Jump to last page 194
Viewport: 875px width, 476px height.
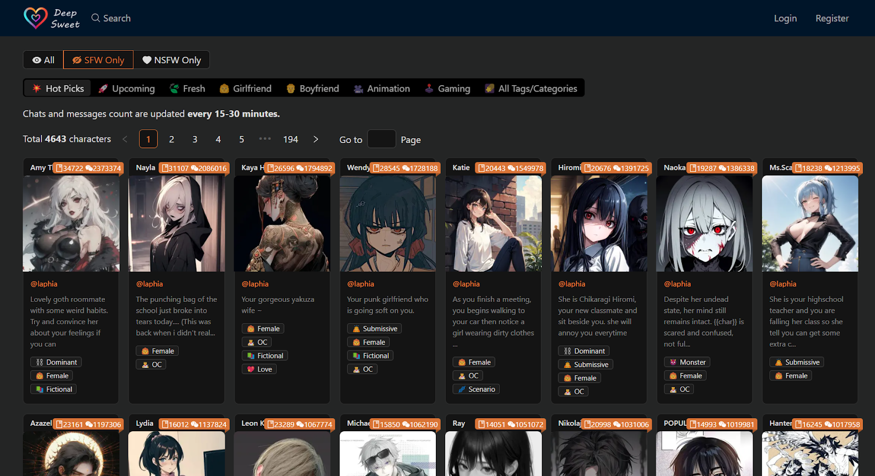[290, 139]
